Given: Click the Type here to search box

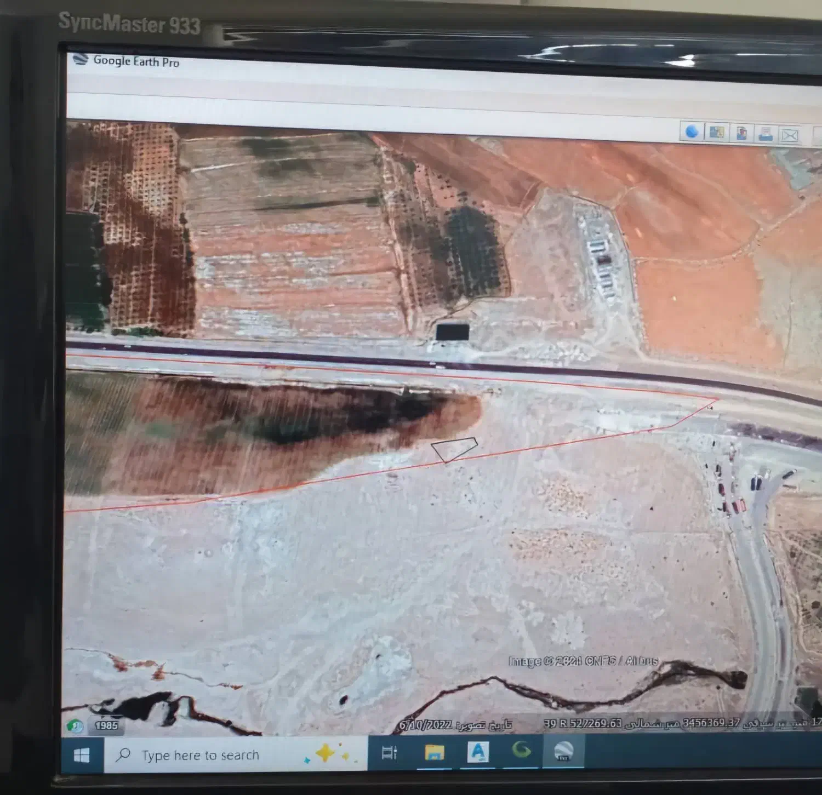Looking at the screenshot, I should click(201, 756).
